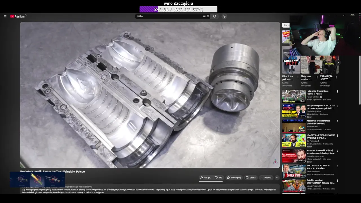Open options menu for 'Kilka tipów podczas'
Viewport: 361px width, 203px height.
pos(298,77)
